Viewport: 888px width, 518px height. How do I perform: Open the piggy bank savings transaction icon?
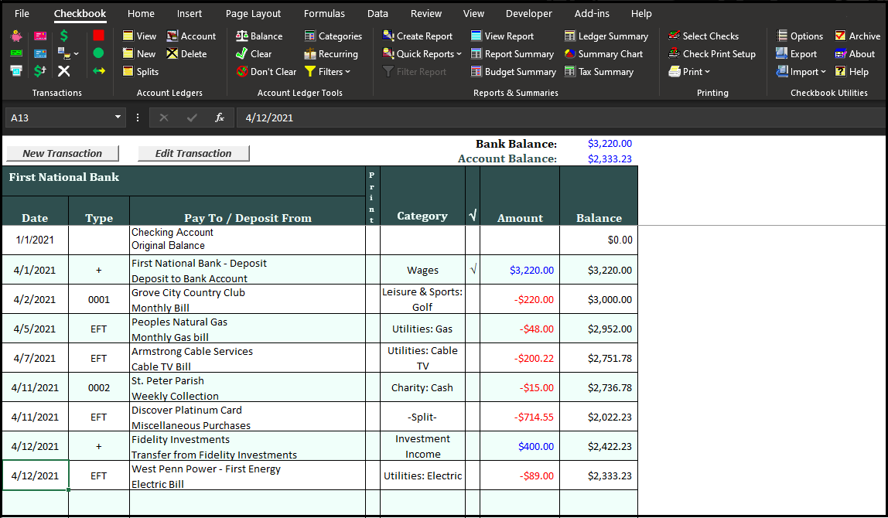click(15, 36)
